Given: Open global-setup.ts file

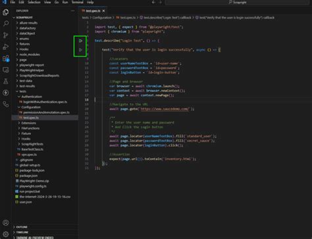Looking at the screenshot, I should [x=30, y=165].
